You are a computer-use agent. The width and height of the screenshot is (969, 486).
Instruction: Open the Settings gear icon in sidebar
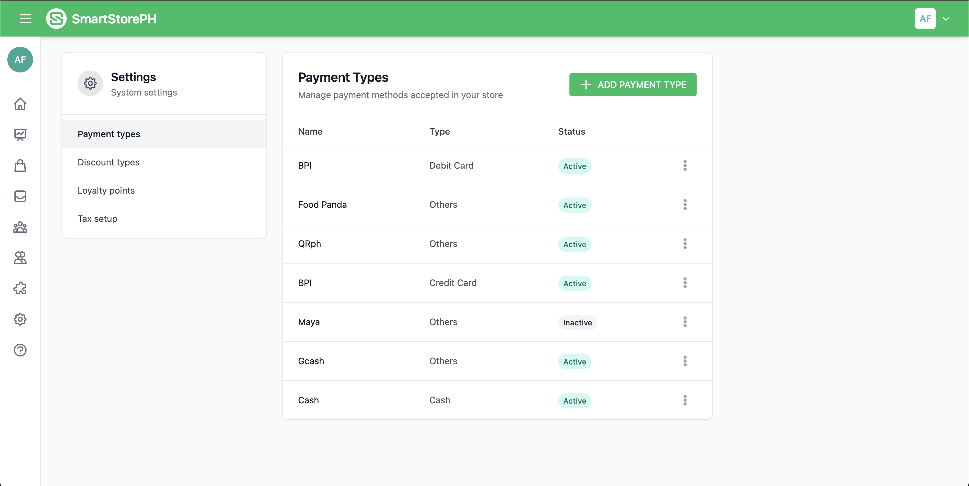point(20,319)
